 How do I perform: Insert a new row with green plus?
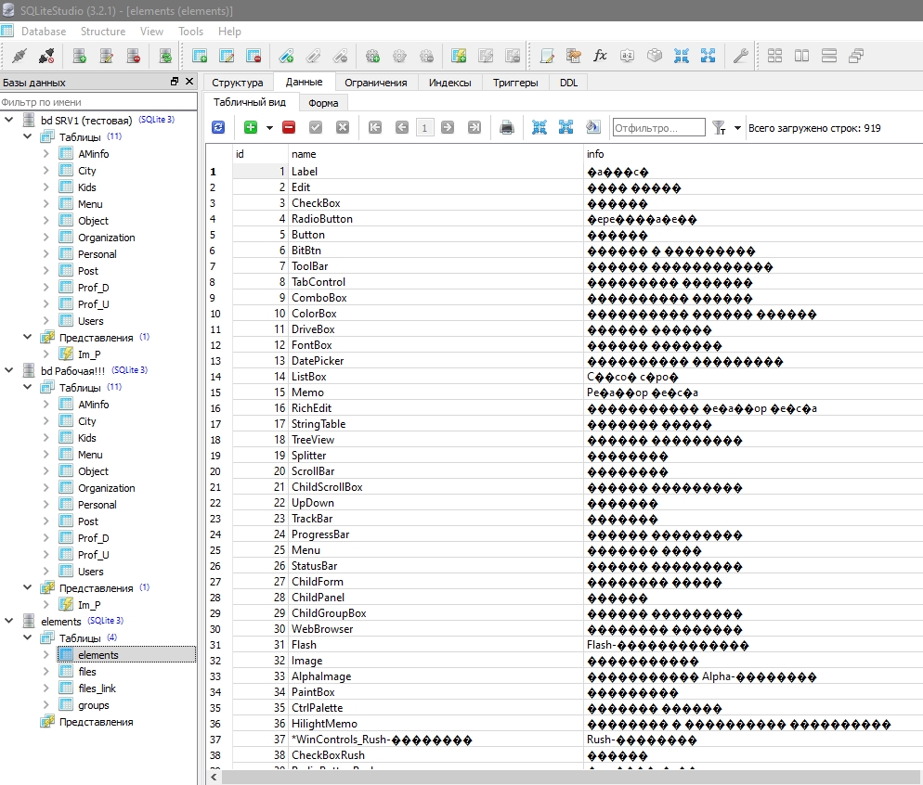251,128
